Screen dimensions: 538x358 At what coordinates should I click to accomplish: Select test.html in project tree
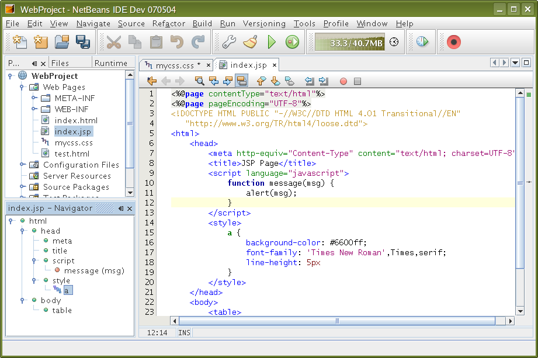point(72,154)
